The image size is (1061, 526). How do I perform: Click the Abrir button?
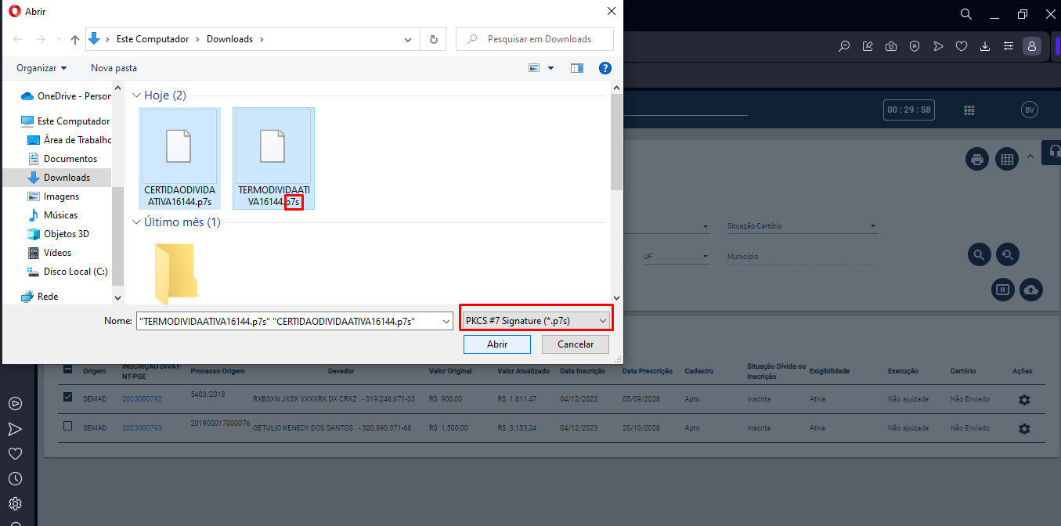click(x=496, y=344)
